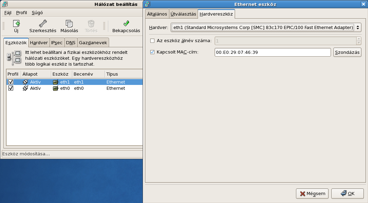The height and width of the screenshot is (203, 368).
Task: Uncheck the Kapcsolt MAC-cím checkbox
Action: point(152,52)
